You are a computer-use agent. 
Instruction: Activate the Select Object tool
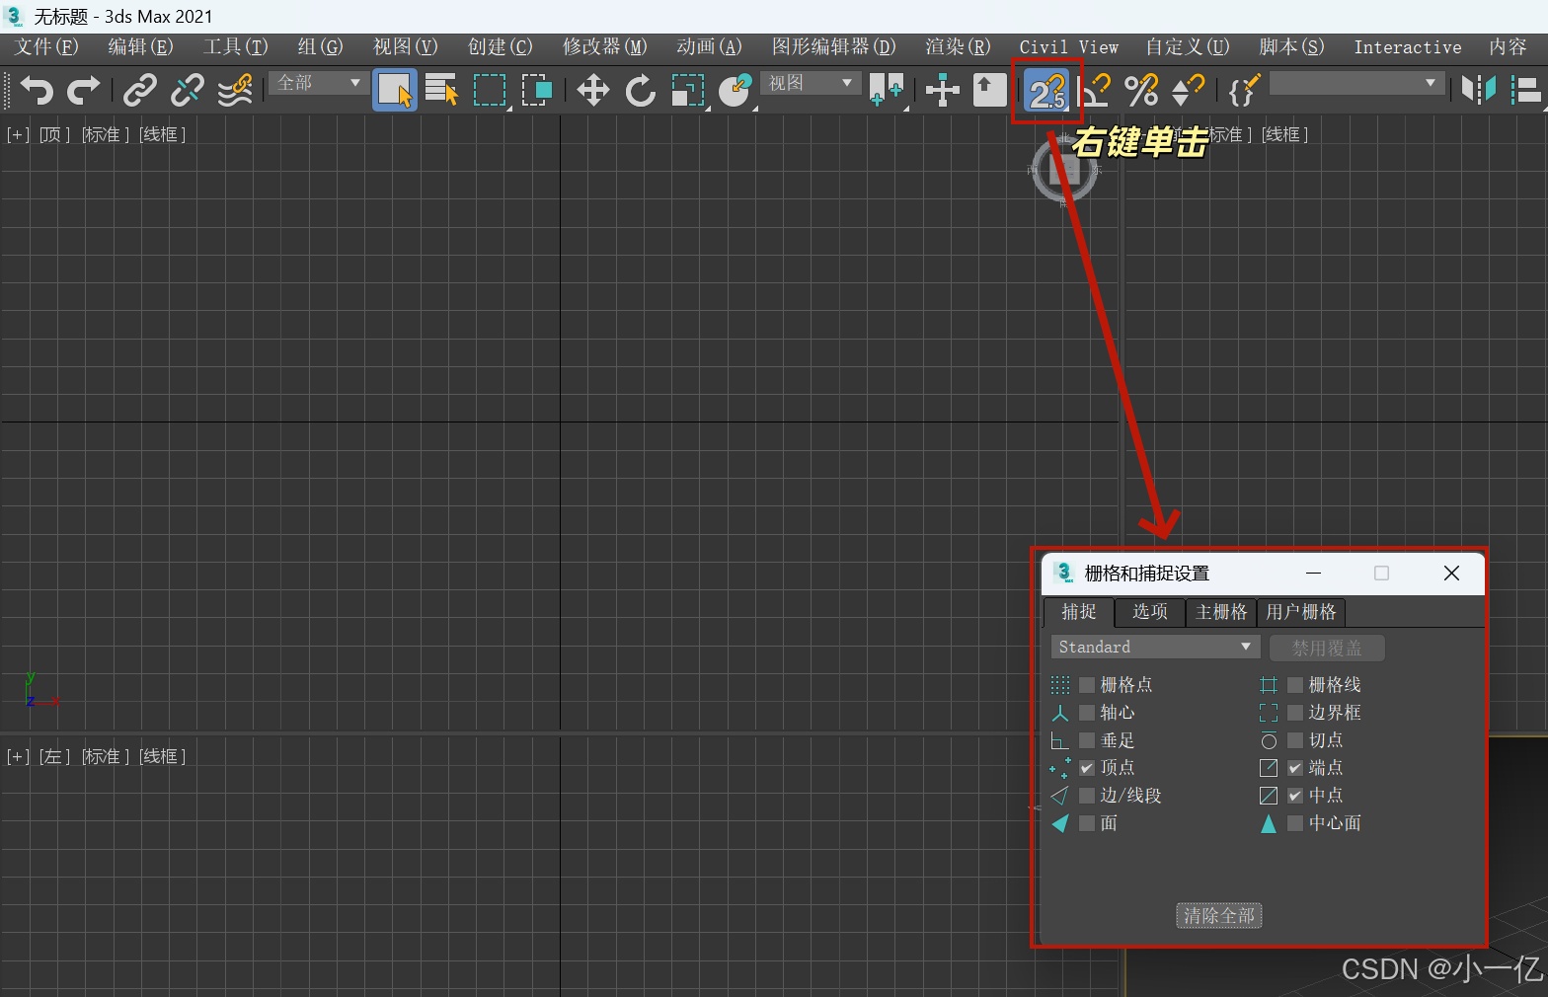coord(395,91)
